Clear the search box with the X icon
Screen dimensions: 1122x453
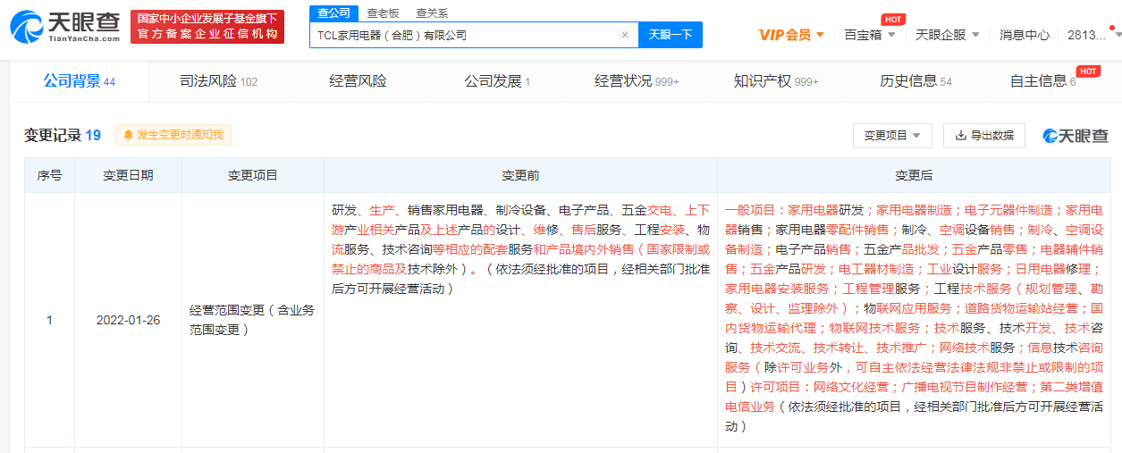(x=625, y=35)
